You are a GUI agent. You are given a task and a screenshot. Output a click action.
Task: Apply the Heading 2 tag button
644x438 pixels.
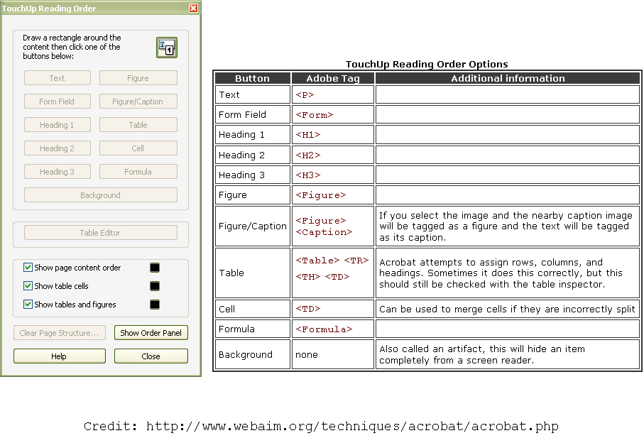tap(57, 148)
